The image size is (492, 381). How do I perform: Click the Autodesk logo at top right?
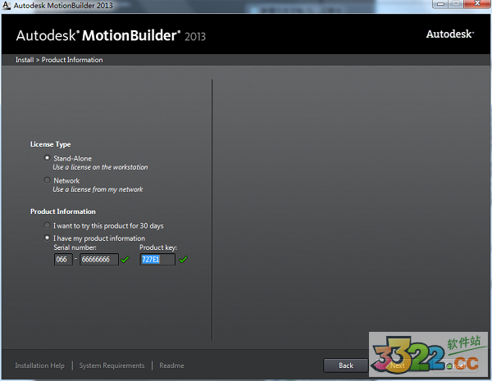click(450, 34)
